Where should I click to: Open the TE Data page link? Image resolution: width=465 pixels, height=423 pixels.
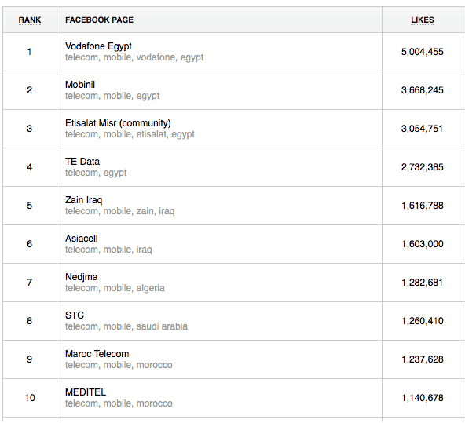click(x=82, y=162)
